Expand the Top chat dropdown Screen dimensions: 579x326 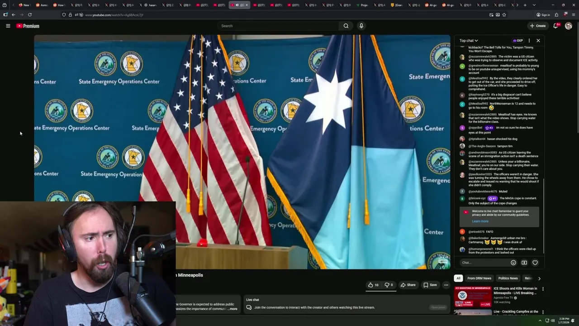point(469,41)
